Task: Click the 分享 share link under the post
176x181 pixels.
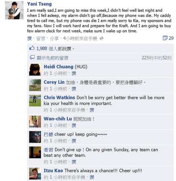Action: (x=54, y=39)
